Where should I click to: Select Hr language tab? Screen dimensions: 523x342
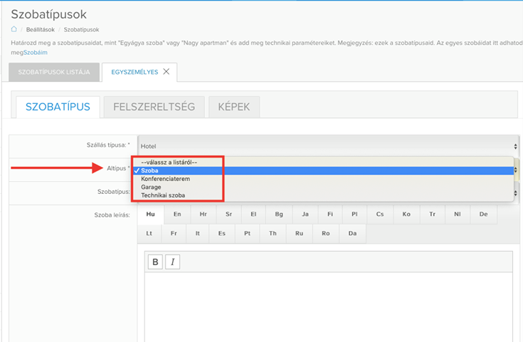pos(203,214)
